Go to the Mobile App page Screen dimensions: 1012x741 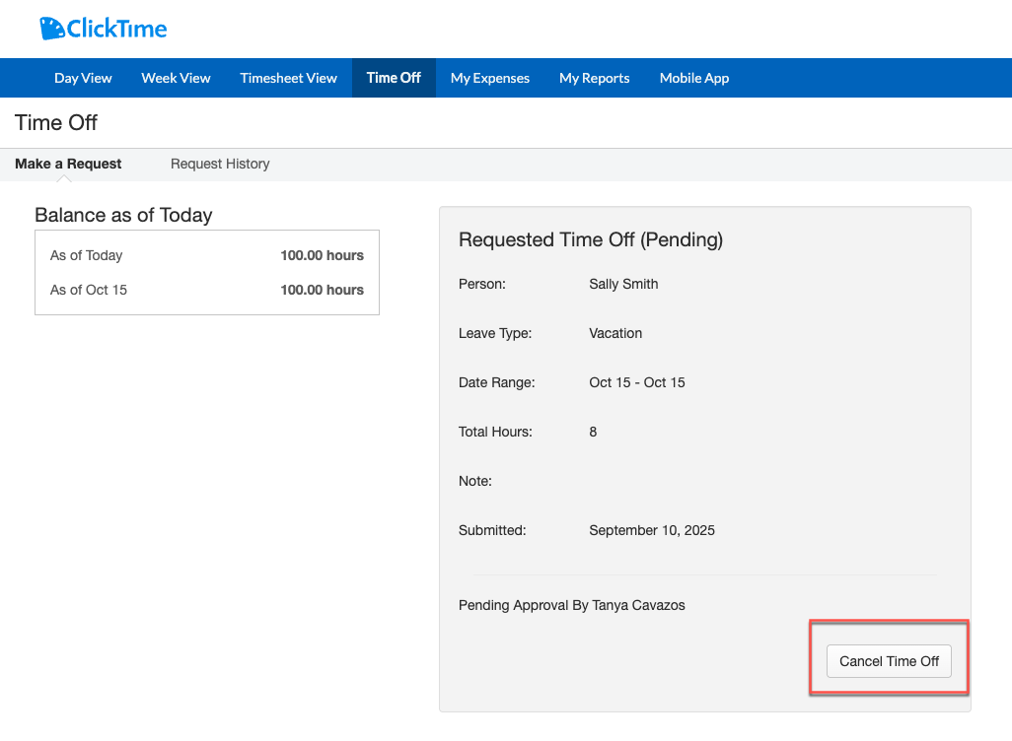click(x=693, y=78)
